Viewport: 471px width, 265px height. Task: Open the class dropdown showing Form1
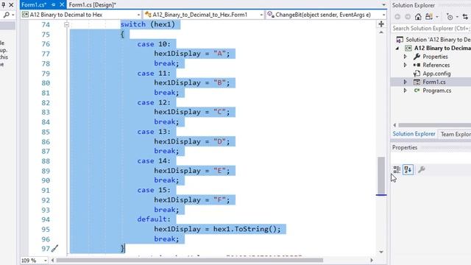point(261,15)
